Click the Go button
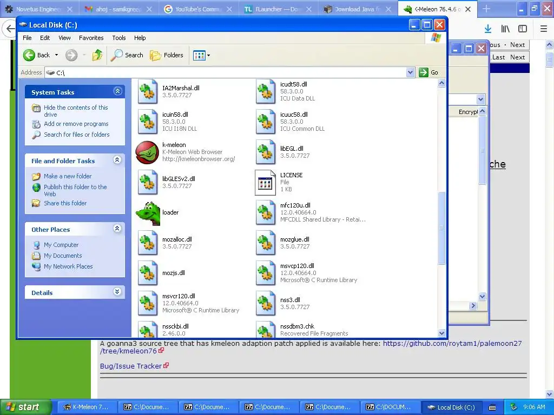This screenshot has height=415, width=554. [x=428, y=72]
